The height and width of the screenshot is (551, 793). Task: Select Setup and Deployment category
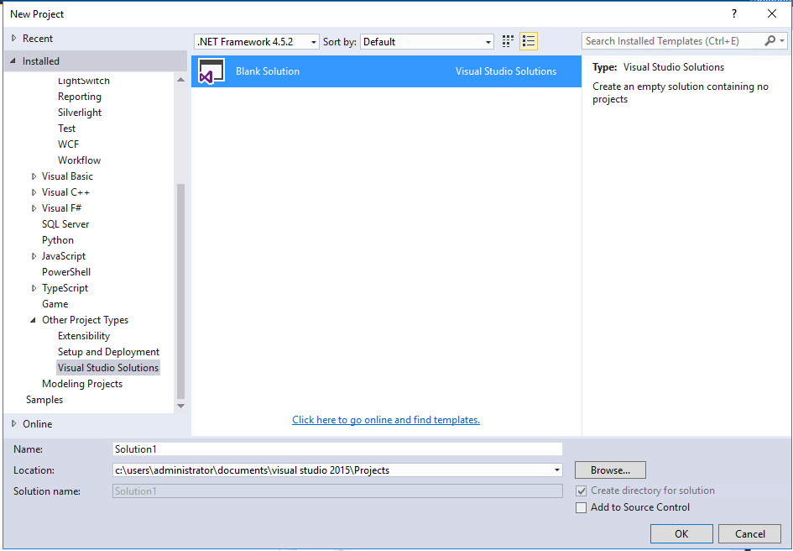point(108,352)
